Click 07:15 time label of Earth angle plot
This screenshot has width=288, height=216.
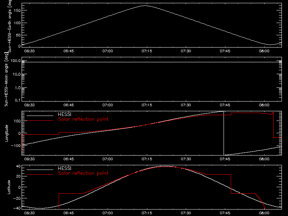(x=147, y=51)
